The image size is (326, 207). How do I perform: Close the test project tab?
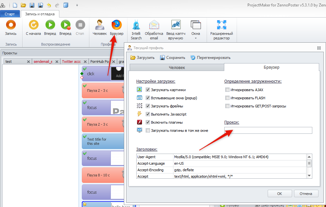tap(28, 62)
